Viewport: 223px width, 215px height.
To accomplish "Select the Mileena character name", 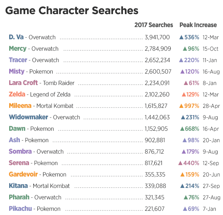I will 20,106.
